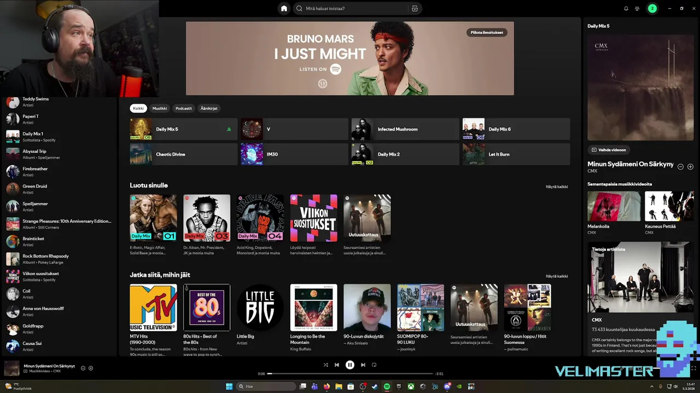Open the Daily Mix 04 cover card
The height and width of the screenshot is (393, 700).
coord(260,218)
